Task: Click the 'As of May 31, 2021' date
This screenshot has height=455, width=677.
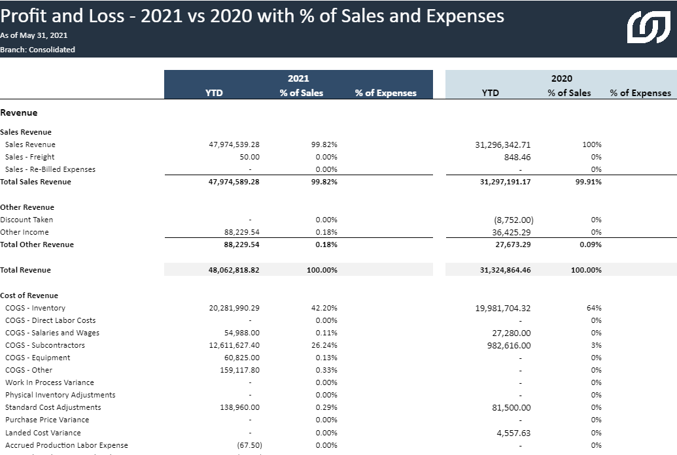Action: [34, 35]
